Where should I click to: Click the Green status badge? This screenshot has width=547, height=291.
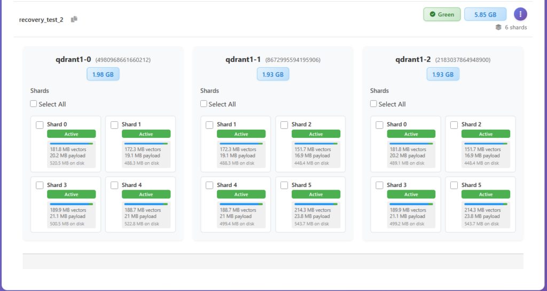[x=442, y=14]
